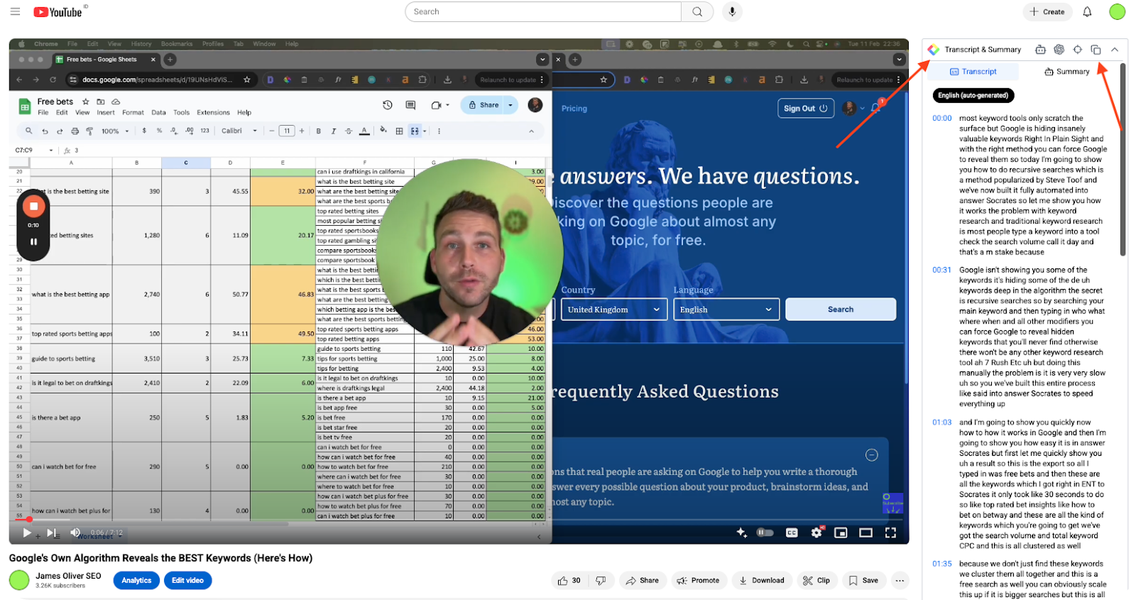
Task: Open the more actions three-dot menu
Action: point(900,580)
